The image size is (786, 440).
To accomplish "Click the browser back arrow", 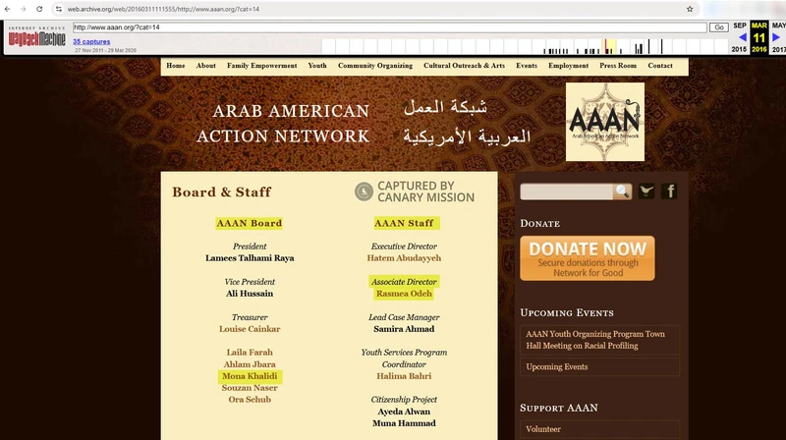I will pyautogui.click(x=8, y=9).
